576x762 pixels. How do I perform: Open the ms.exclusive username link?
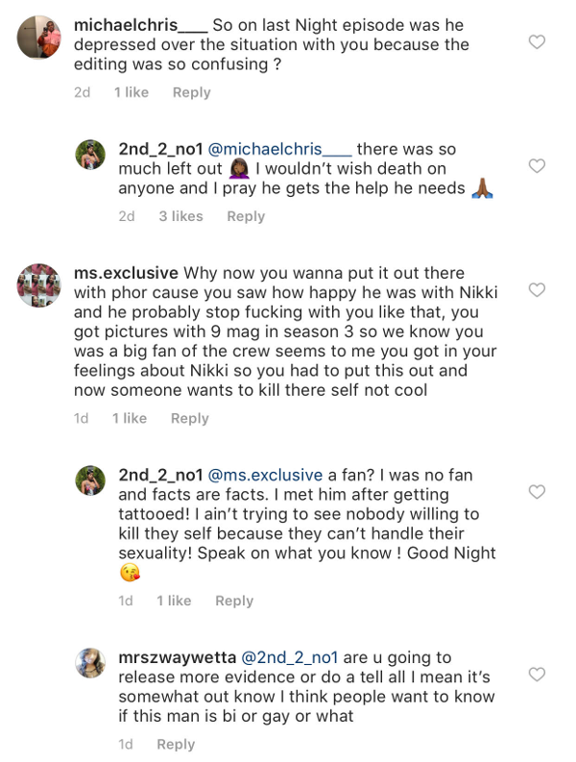(x=125, y=274)
